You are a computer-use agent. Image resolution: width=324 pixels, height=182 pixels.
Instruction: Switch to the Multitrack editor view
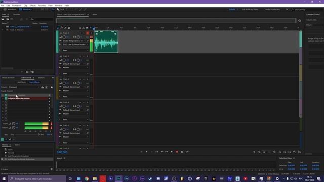25,10
